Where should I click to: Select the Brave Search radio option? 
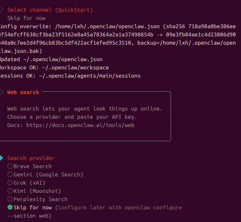coord(10,166)
